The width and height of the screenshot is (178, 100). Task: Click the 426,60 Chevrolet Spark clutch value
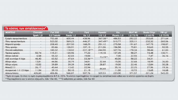point(37,73)
